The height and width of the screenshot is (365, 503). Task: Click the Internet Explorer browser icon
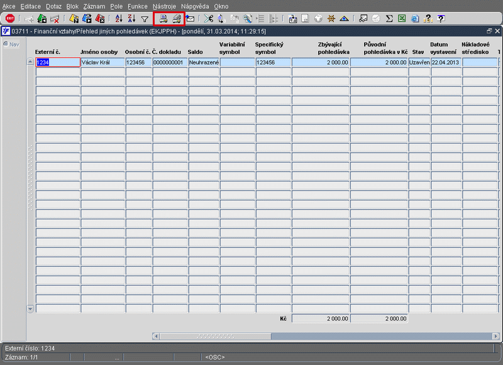[415, 19]
